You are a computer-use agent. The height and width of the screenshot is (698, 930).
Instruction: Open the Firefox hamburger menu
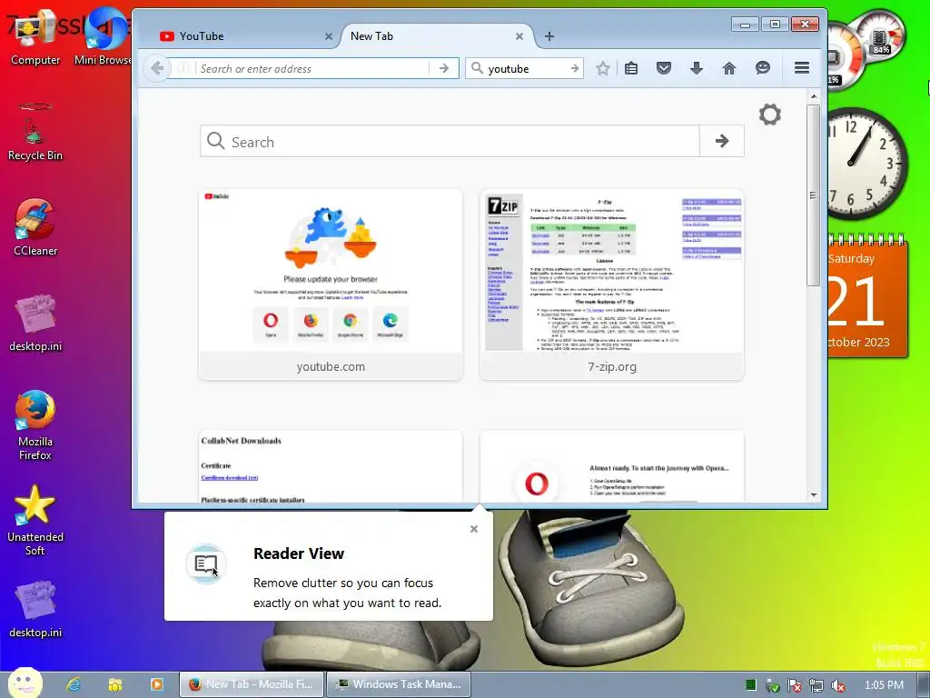pyautogui.click(x=802, y=67)
